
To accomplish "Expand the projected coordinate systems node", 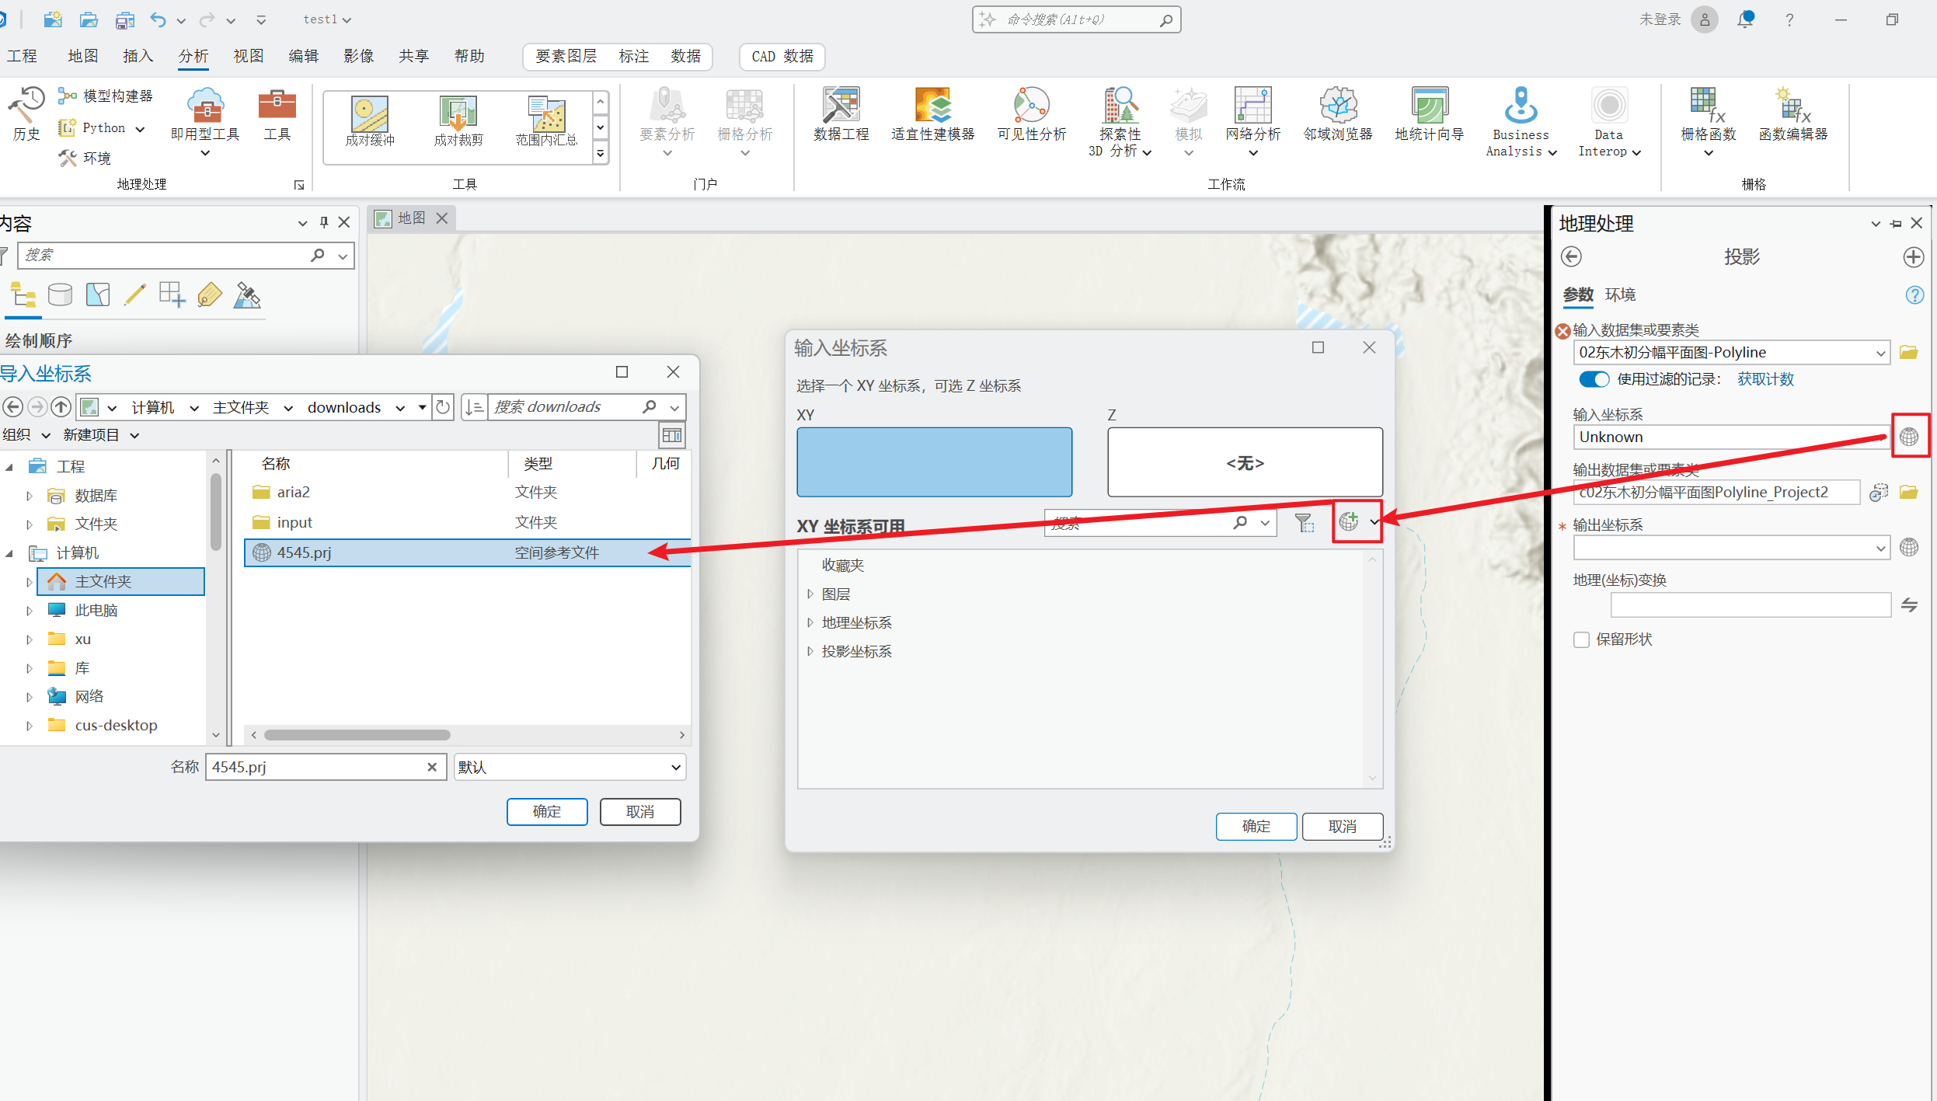I will coord(810,651).
